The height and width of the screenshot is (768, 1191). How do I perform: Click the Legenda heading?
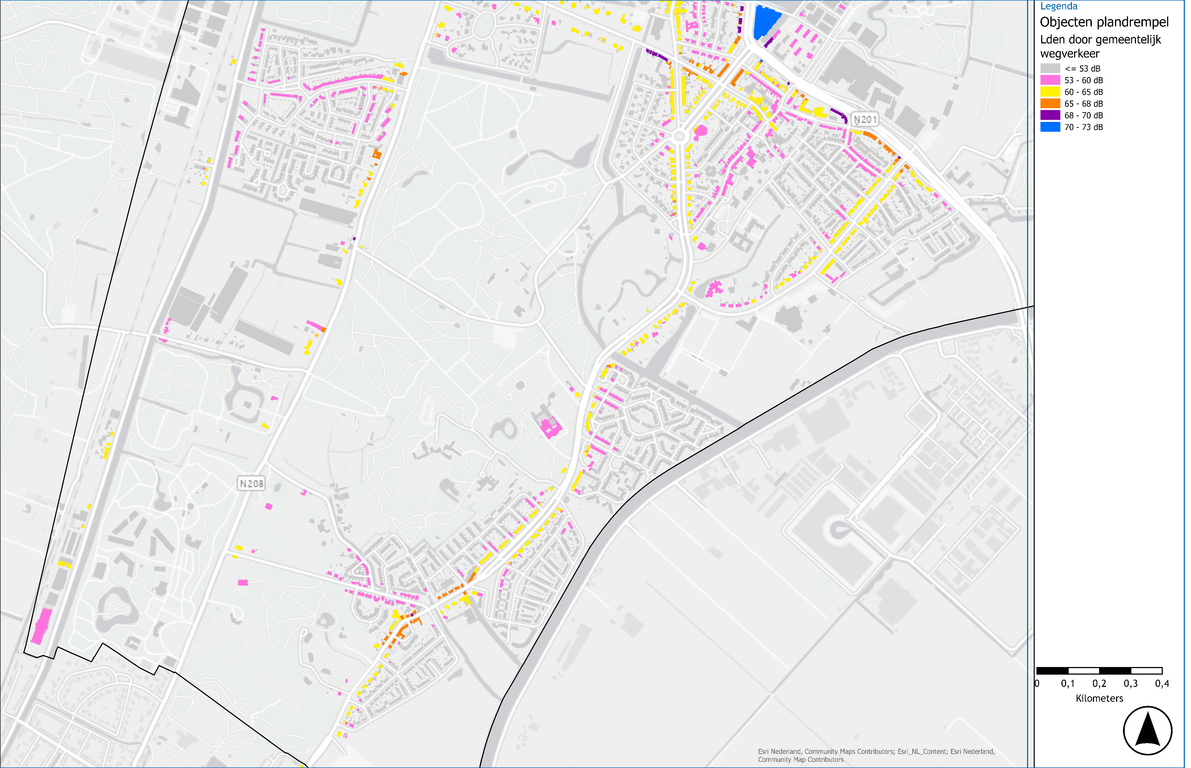tap(1059, 6)
